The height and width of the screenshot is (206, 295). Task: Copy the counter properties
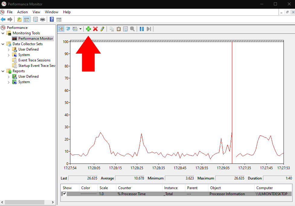coord(111,29)
